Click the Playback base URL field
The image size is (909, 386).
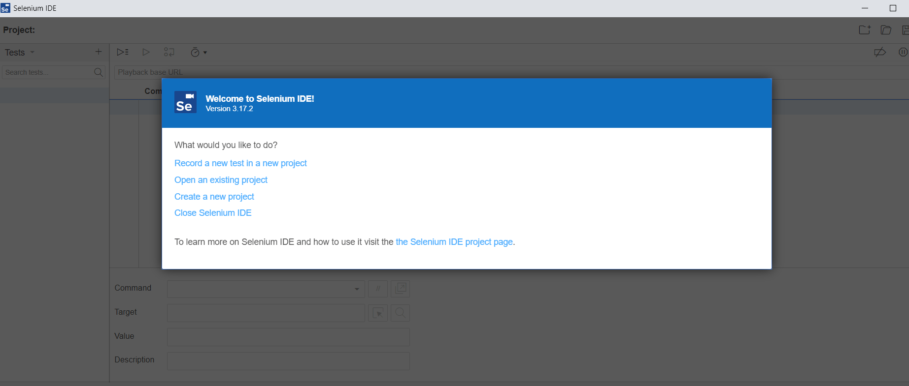click(511, 72)
